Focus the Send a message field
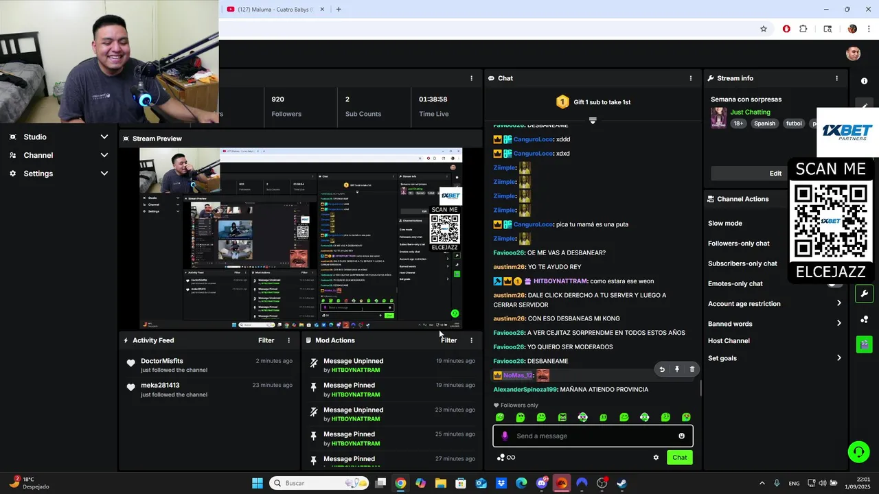 [x=593, y=436]
